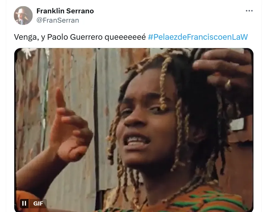Pause the GIF playback

pyautogui.click(x=24, y=203)
